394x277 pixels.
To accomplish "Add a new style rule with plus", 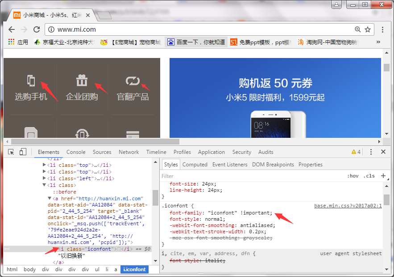I will 383,176.
